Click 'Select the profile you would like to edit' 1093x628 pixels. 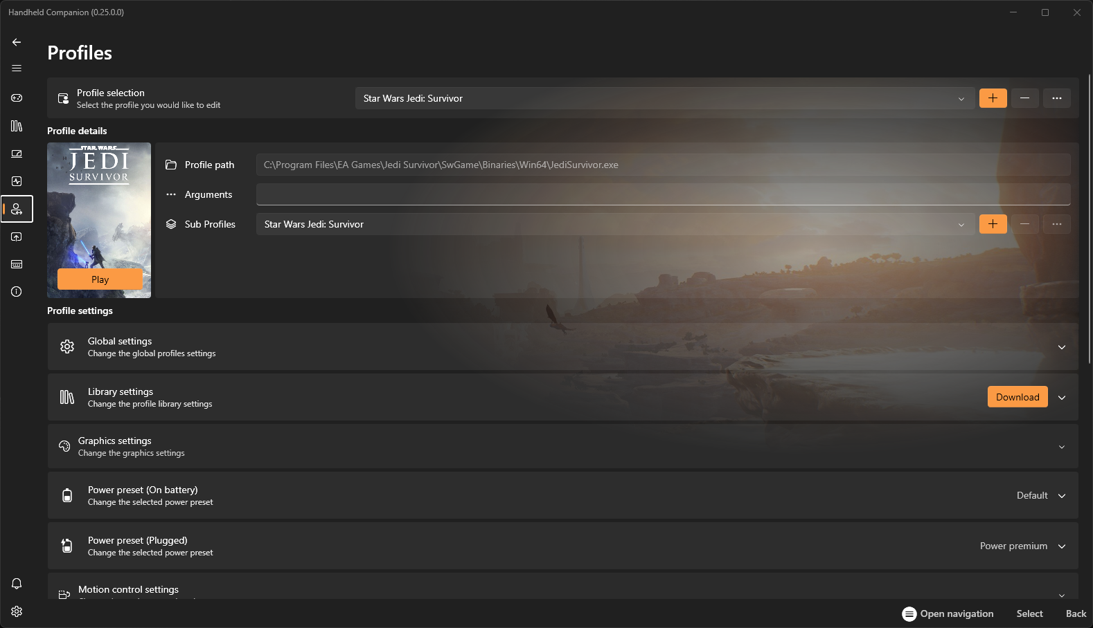point(148,105)
